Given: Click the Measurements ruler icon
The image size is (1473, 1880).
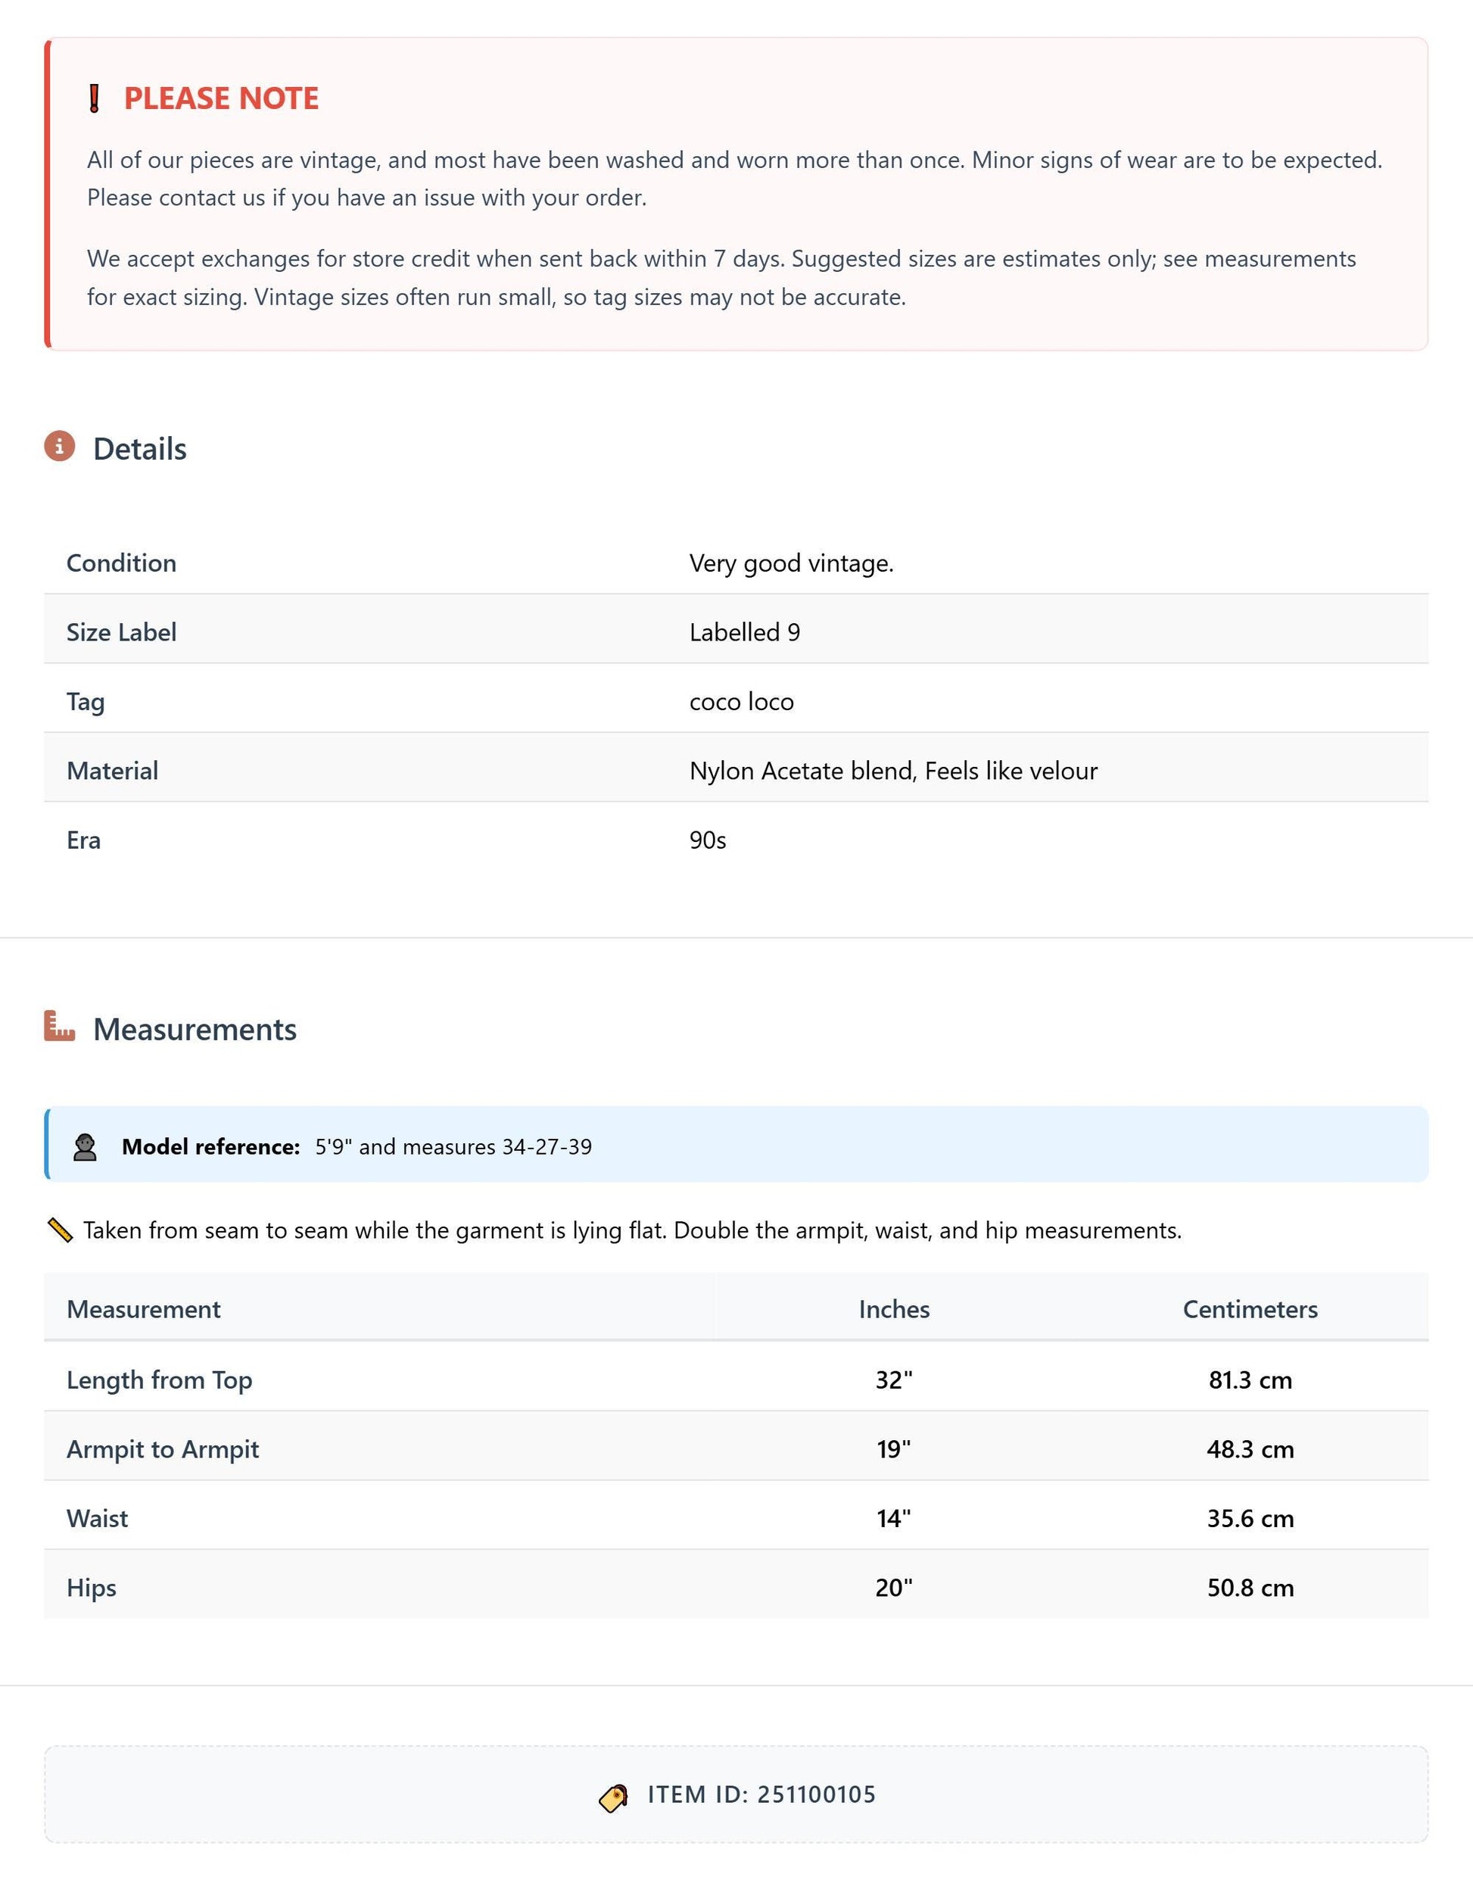Looking at the screenshot, I should coord(60,1026).
